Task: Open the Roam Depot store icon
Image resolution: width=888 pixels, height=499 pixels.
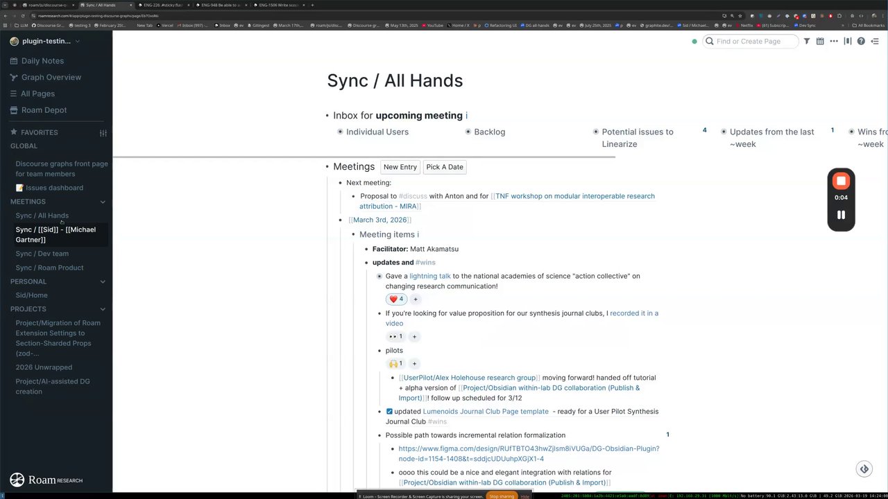Action: pos(14,110)
